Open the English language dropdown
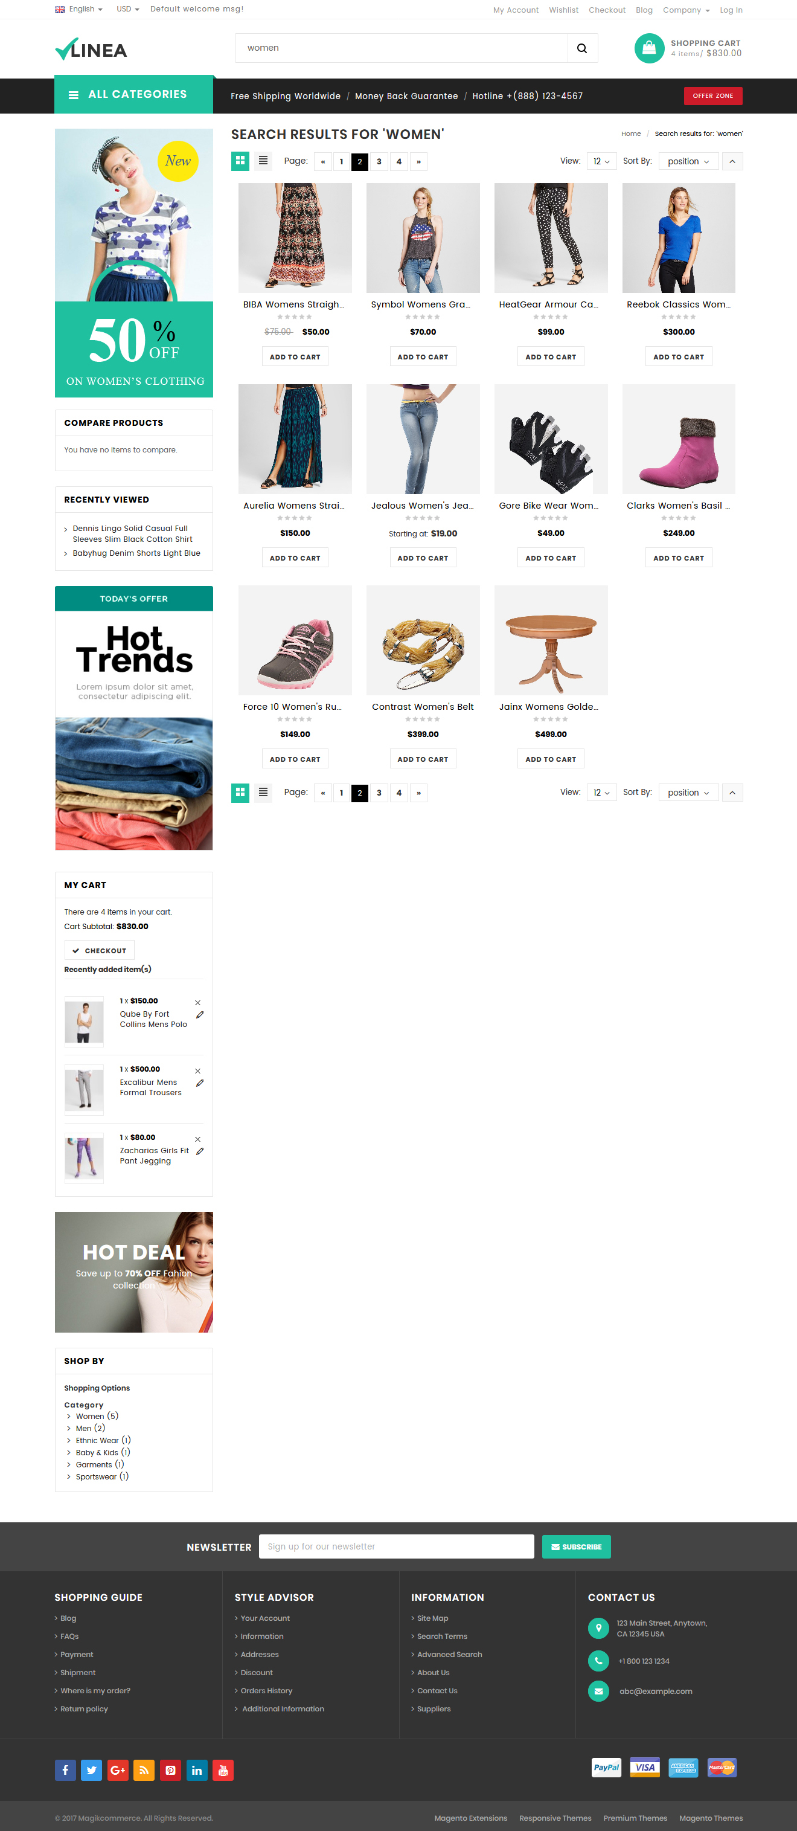This screenshot has height=1831, width=797. point(79,9)
